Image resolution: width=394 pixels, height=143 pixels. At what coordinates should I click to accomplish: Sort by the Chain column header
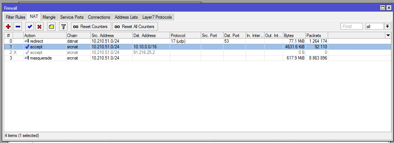(78, 36)
